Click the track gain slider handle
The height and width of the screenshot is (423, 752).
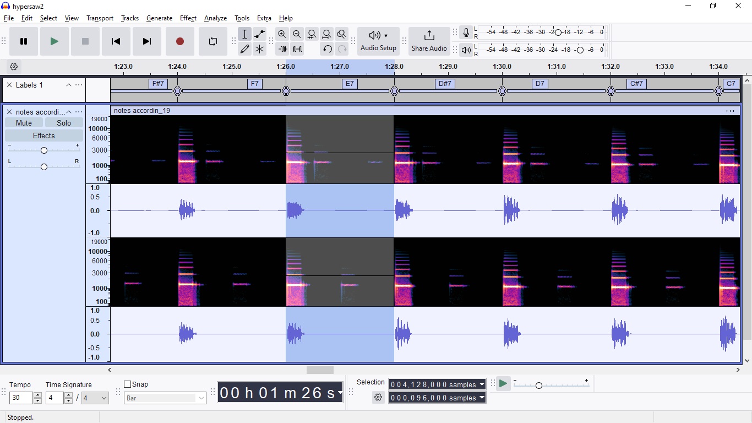click(44, 150)
